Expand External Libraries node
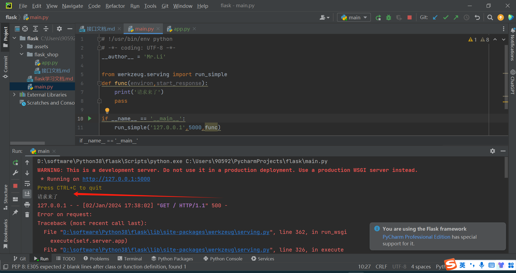This screenshot has height=273, width=516. [15, 95]
